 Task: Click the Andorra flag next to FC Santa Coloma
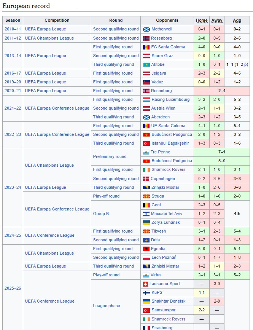click(x=146, y=47)
